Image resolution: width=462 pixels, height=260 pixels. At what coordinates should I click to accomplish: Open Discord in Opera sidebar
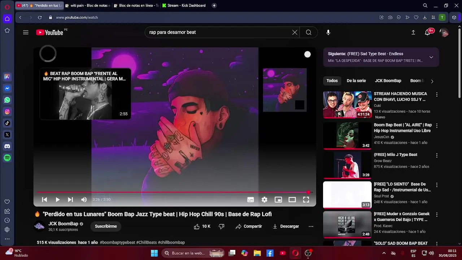[x=7, y=146]
